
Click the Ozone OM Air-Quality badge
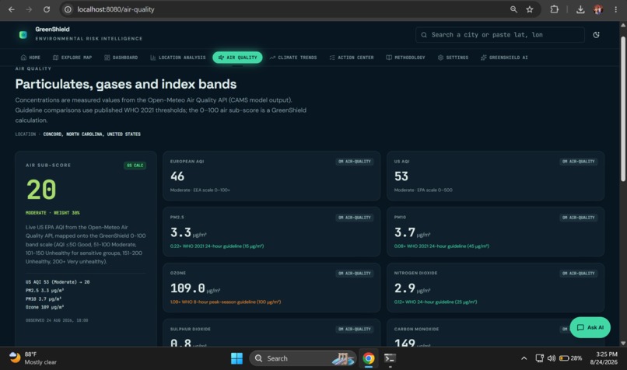click(355, 274)
